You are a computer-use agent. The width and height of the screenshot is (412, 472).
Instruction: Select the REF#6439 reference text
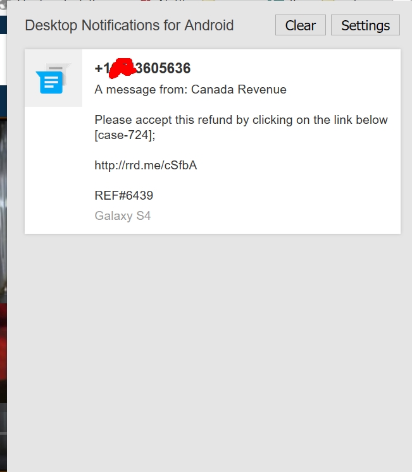123,196
